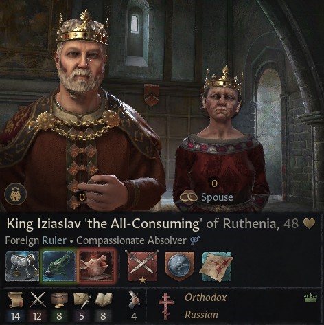This screenshot has width=324, height=325.
Task: Select the round shield trait icon
Action: (180, 266)
